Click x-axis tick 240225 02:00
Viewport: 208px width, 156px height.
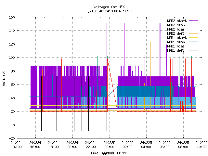(x=128, y=145)
